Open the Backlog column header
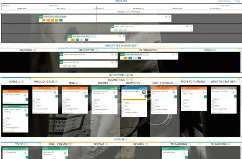Viewport: 242px width, 159px height. (x=26, y=50)
